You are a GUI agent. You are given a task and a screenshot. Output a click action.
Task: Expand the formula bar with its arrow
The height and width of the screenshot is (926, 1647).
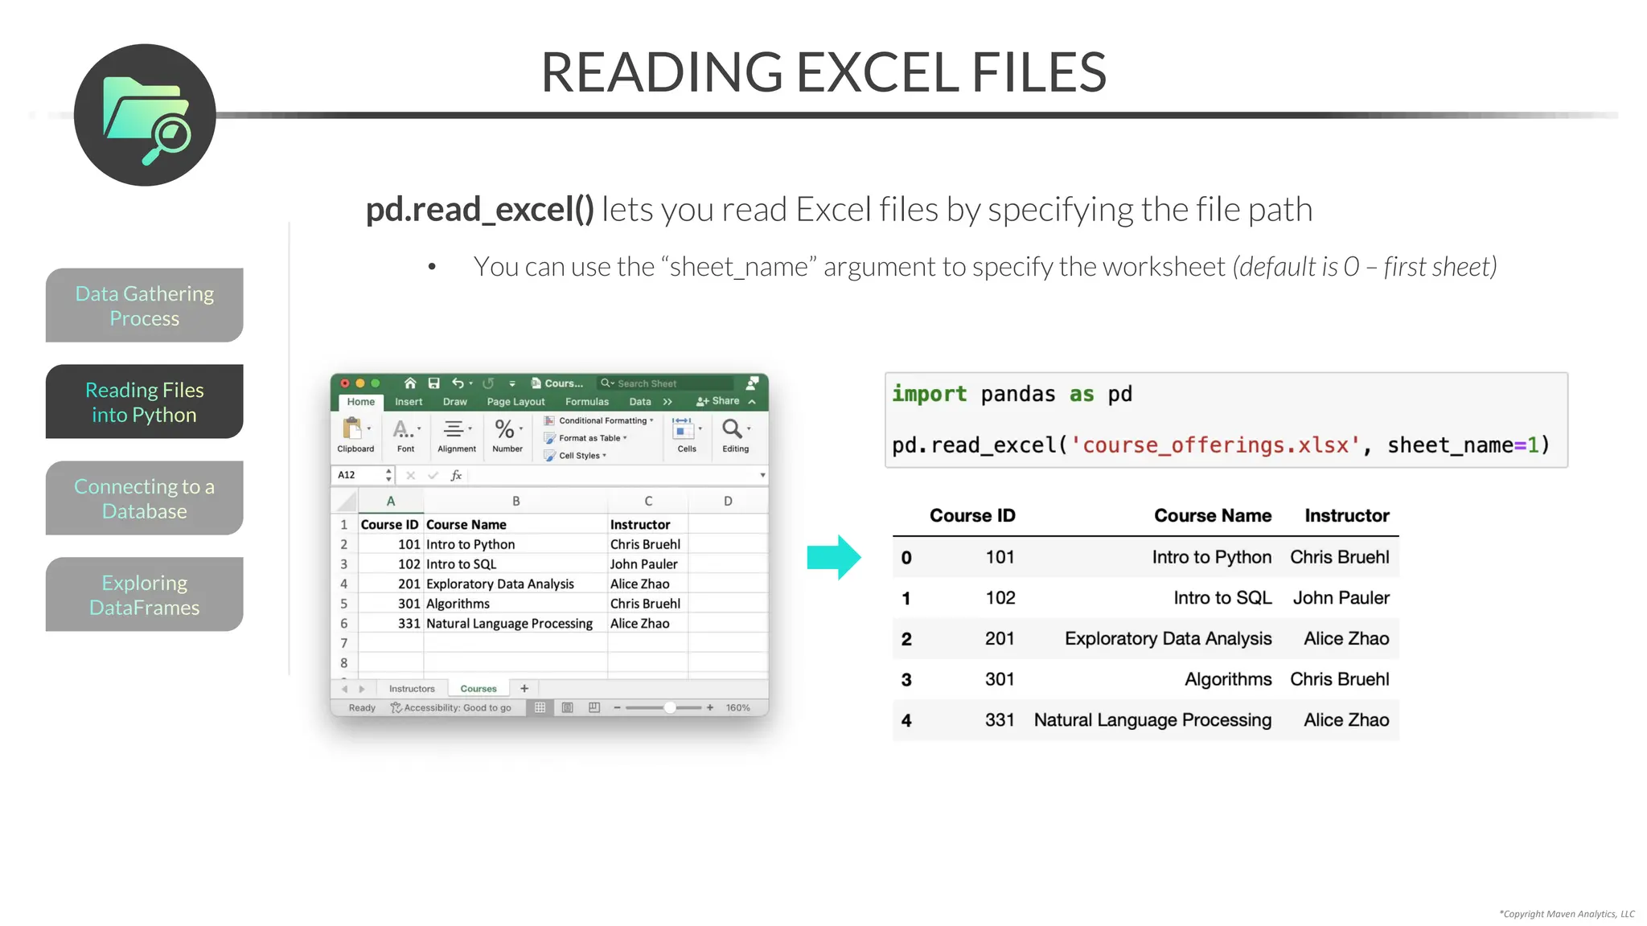click(762, 476)
